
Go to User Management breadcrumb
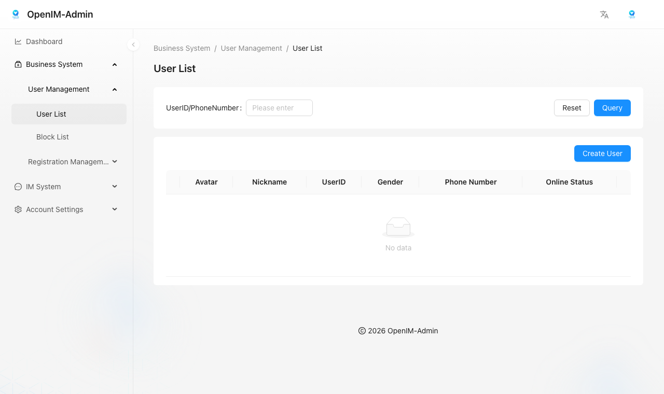click(251, 48)
